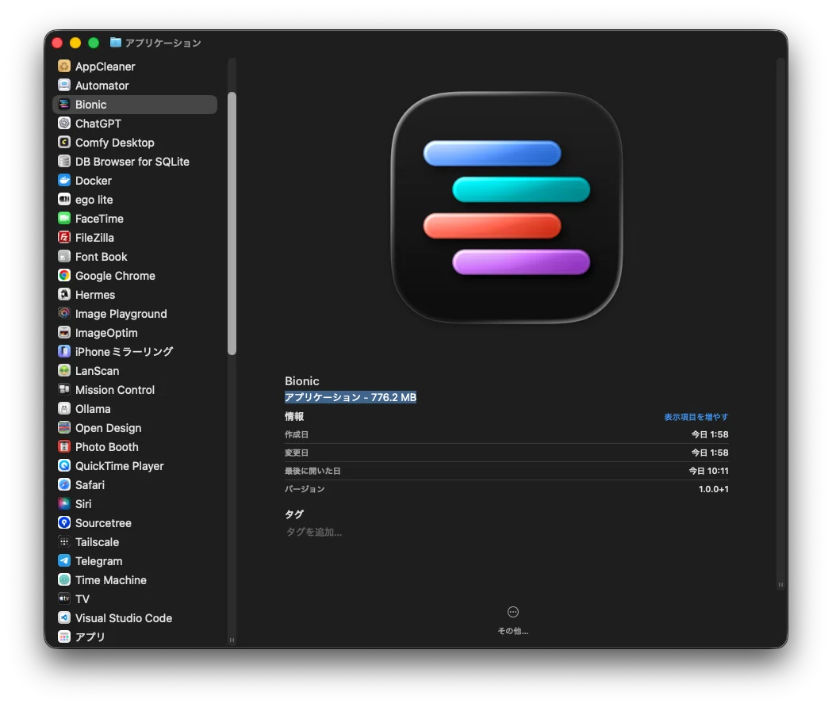Click the 変更日 今日 1:58 value

click(710, 453)
